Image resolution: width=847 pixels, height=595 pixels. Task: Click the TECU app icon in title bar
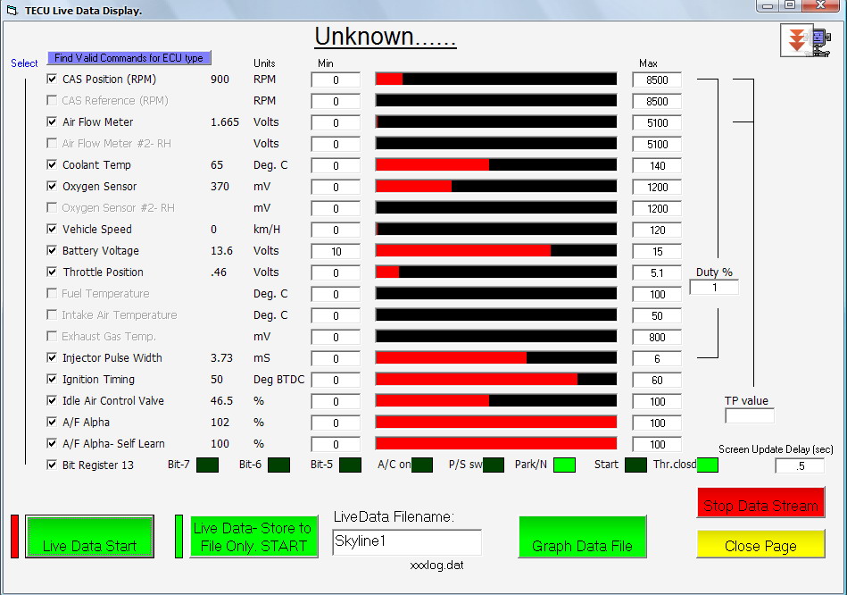point(12,11)
